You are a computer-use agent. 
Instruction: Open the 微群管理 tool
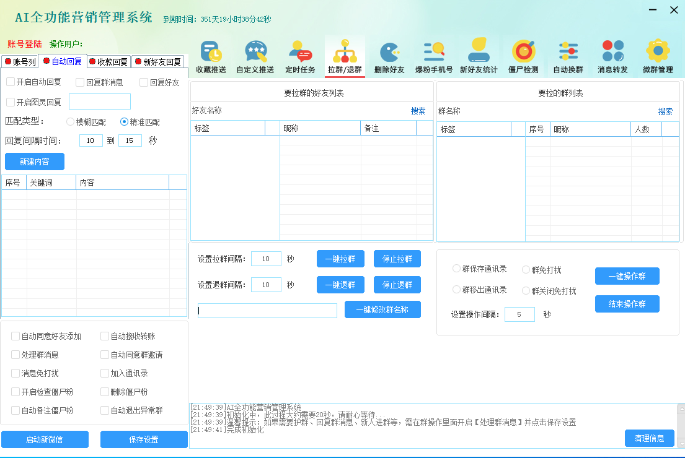click(x=658, y=57)
